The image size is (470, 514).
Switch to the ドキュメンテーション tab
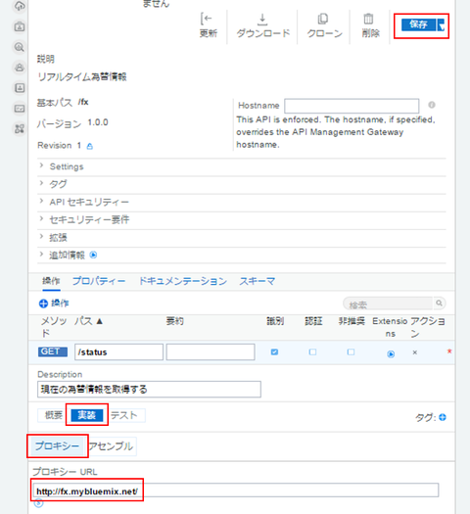coord(183,281)
